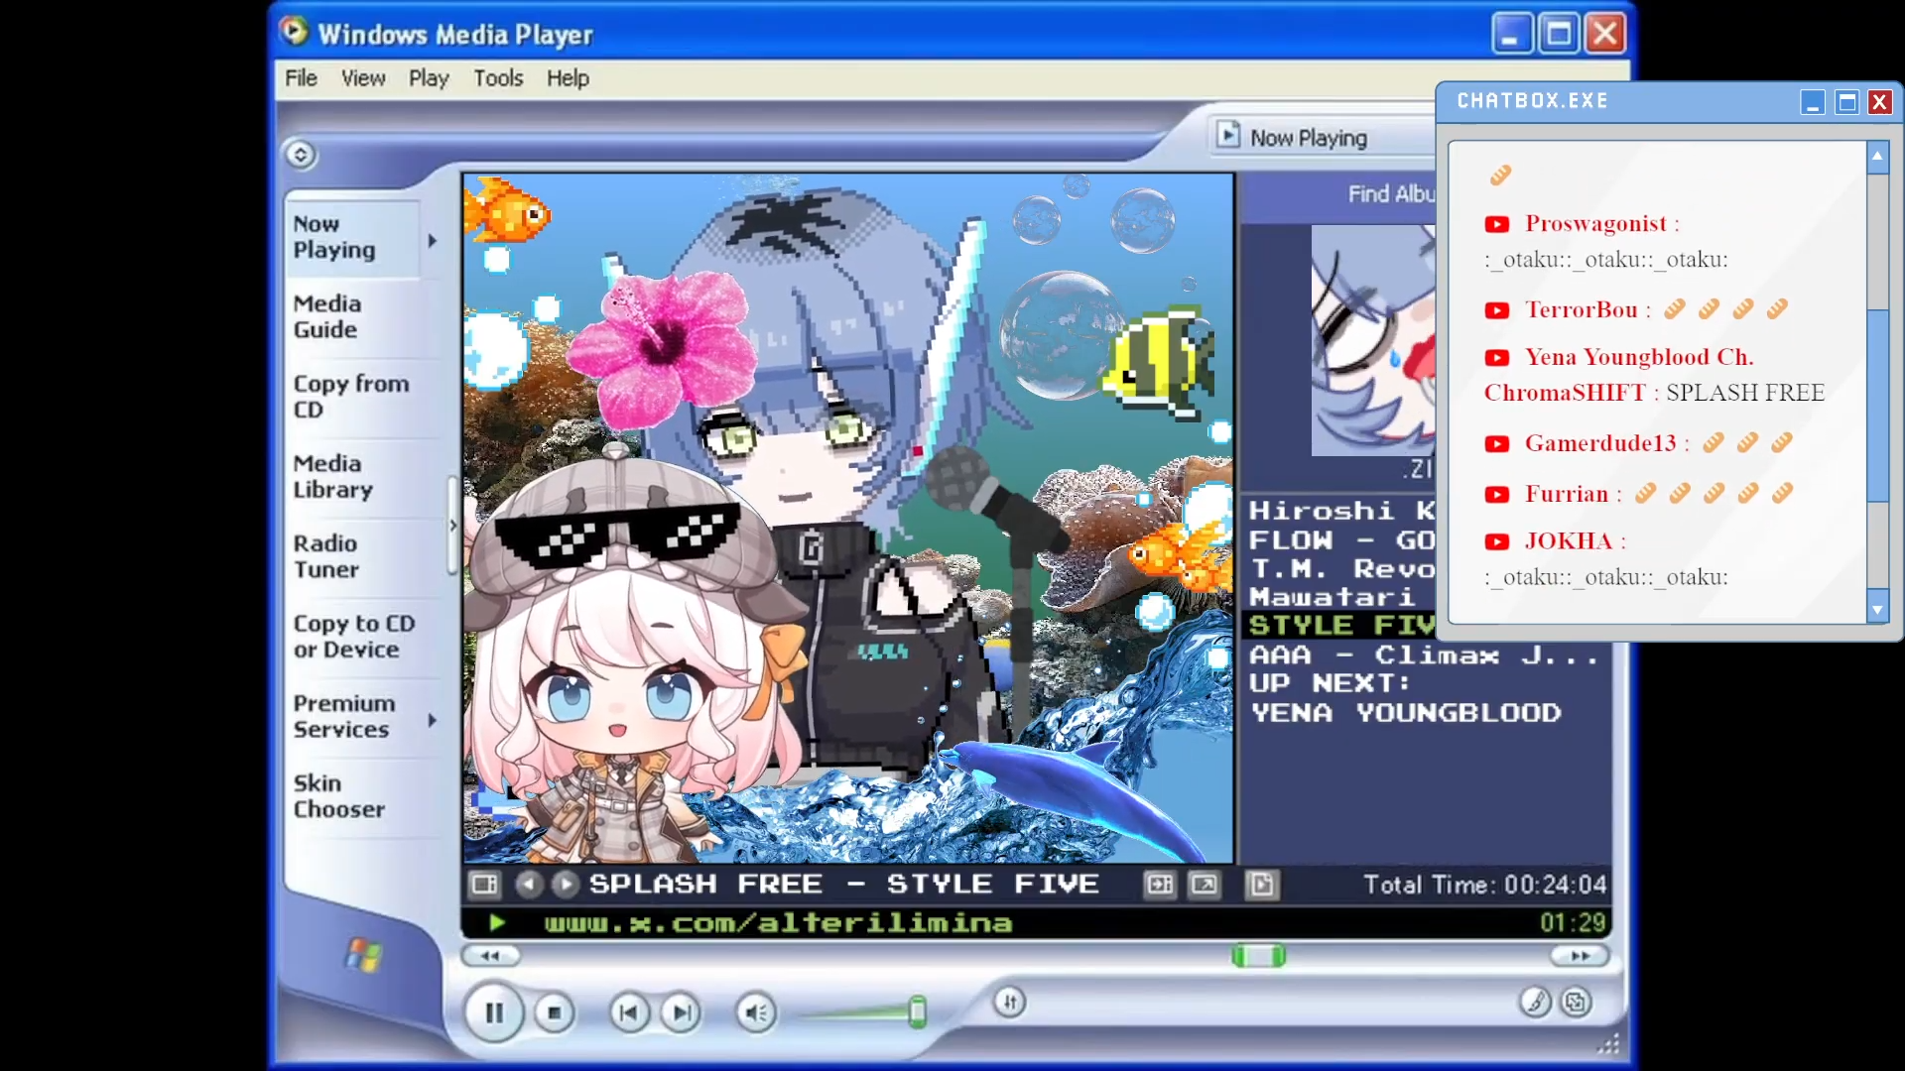Collapse the sidebar taskbar handle

[452, 526]
